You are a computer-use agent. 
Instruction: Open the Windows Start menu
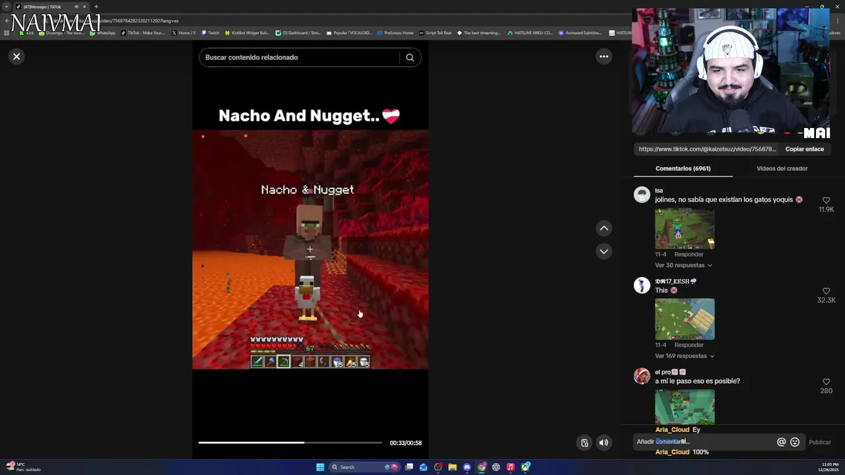coord(320,467)
